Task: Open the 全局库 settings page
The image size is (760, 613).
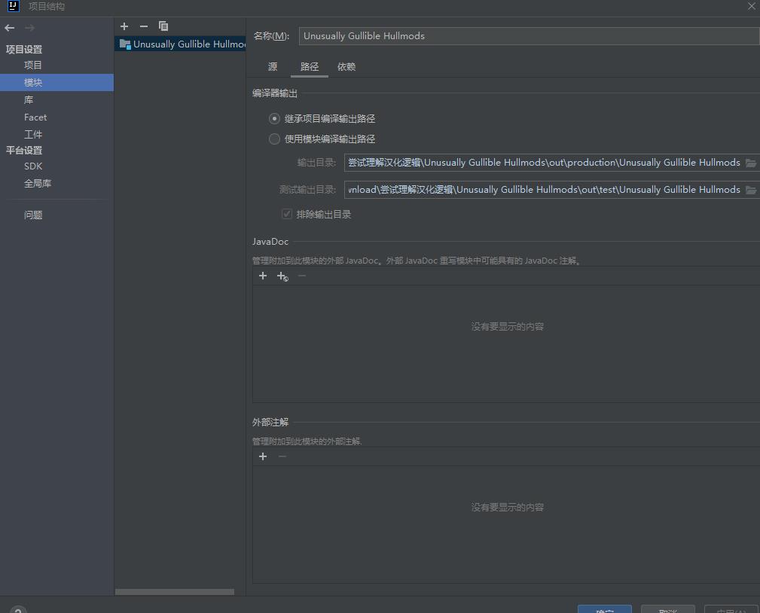Action: (x=38, y=184)
